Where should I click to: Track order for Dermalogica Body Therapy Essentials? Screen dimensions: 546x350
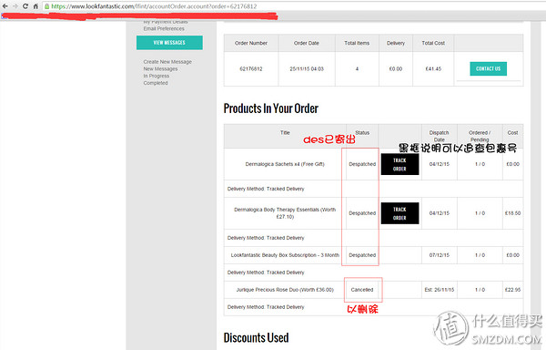399,213
